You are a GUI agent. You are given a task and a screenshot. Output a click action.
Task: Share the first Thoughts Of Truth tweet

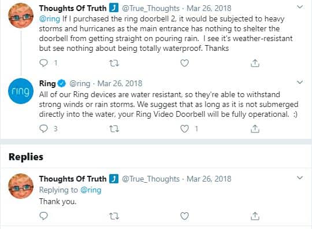click(x=255, y=63)
